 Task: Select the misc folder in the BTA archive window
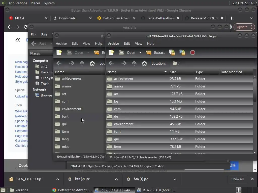pos(80,147)
